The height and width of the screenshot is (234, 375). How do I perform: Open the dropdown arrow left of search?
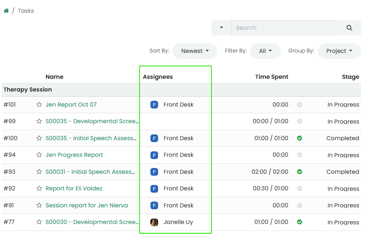pos(222,28)
